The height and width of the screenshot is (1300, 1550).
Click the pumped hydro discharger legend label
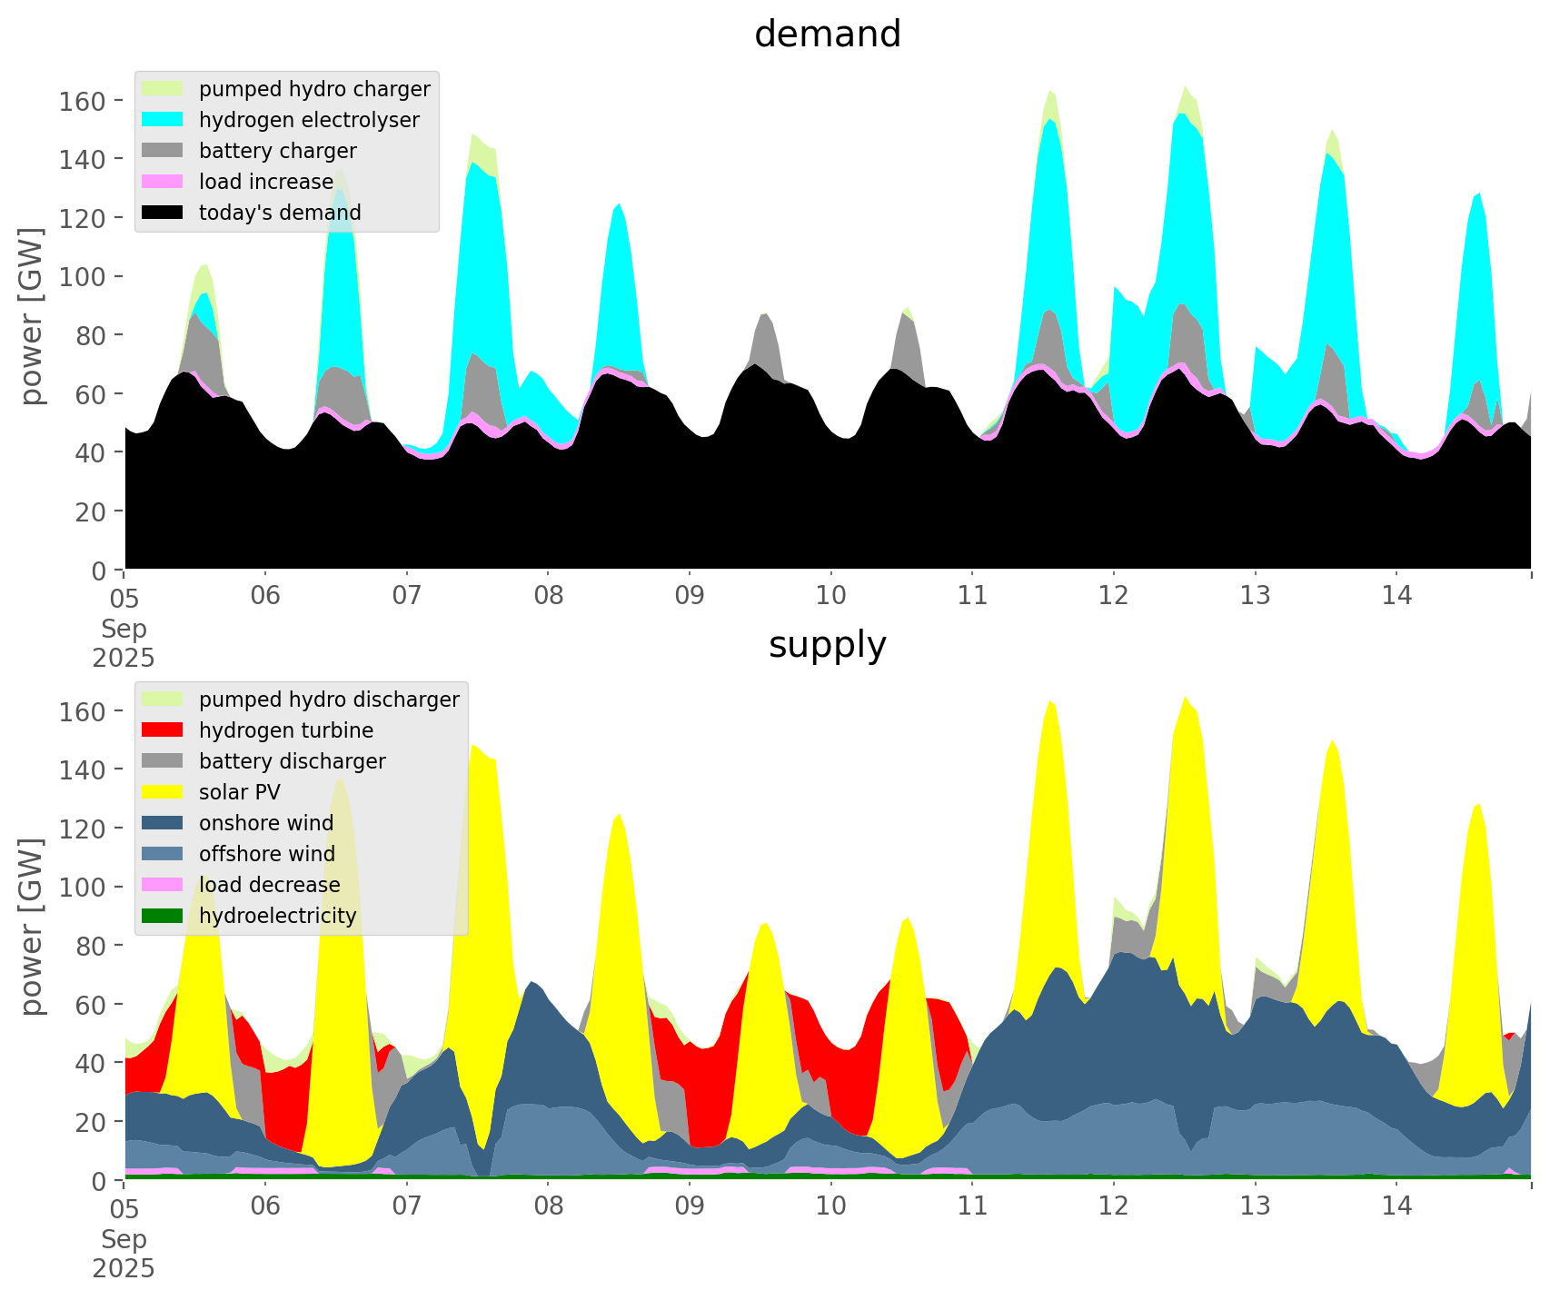(x=329, y=700)
